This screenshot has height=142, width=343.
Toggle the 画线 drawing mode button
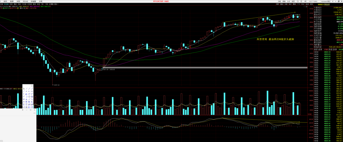tap(294, 4)
